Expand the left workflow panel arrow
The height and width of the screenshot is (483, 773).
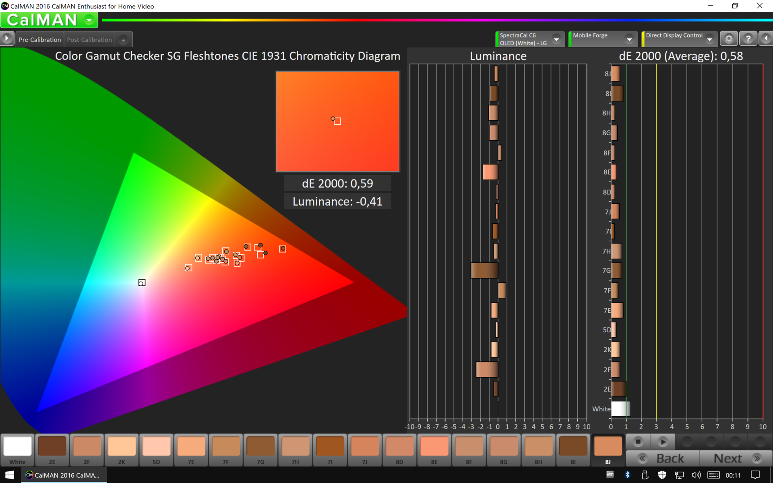click(x=7, y=39)
